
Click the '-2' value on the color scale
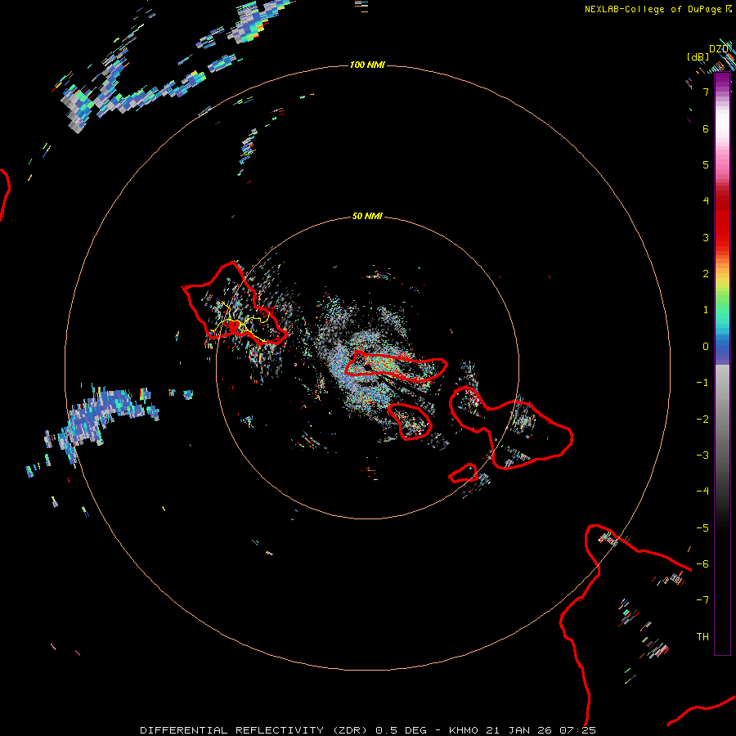point(702,420)
